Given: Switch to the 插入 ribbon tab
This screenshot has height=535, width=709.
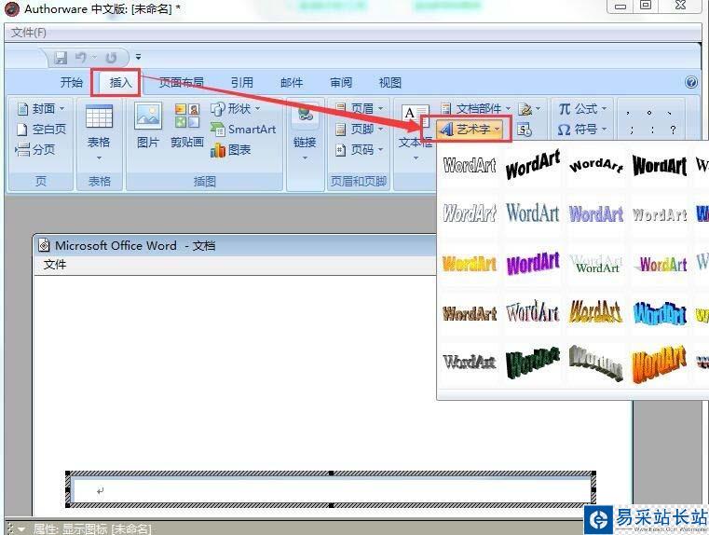Looking at the screenshot, I should 120,82.
